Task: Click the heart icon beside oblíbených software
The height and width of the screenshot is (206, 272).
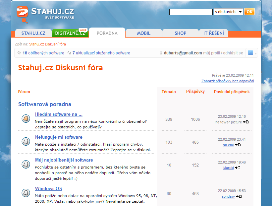Action: [19, 53]
